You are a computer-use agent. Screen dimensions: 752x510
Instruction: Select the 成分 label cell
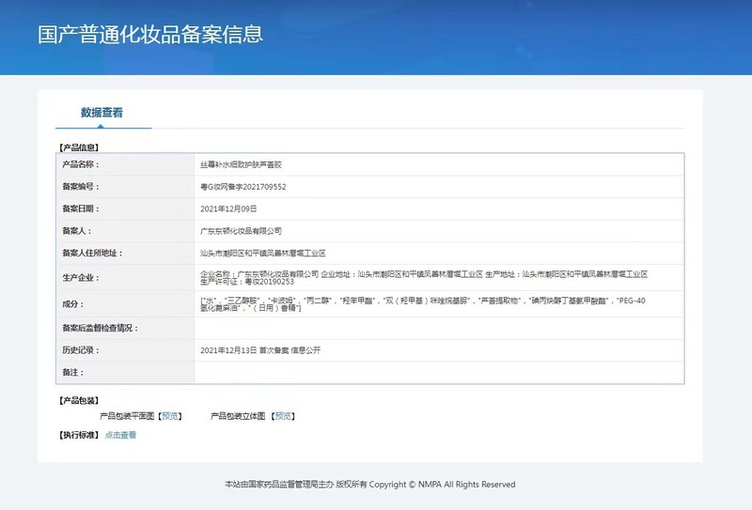pyautogui.click(x=125, y=304)
